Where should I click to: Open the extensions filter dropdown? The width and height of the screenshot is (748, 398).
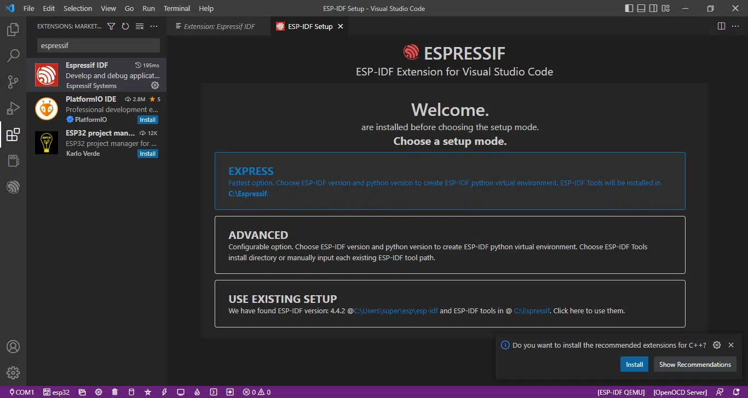tap(111, 26)
